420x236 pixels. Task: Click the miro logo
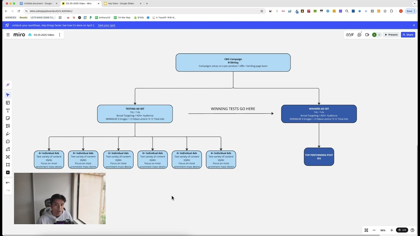coord(19,35)
